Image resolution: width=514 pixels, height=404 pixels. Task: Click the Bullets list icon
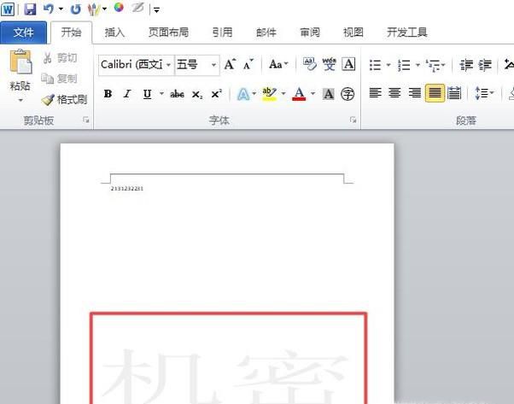376,65
